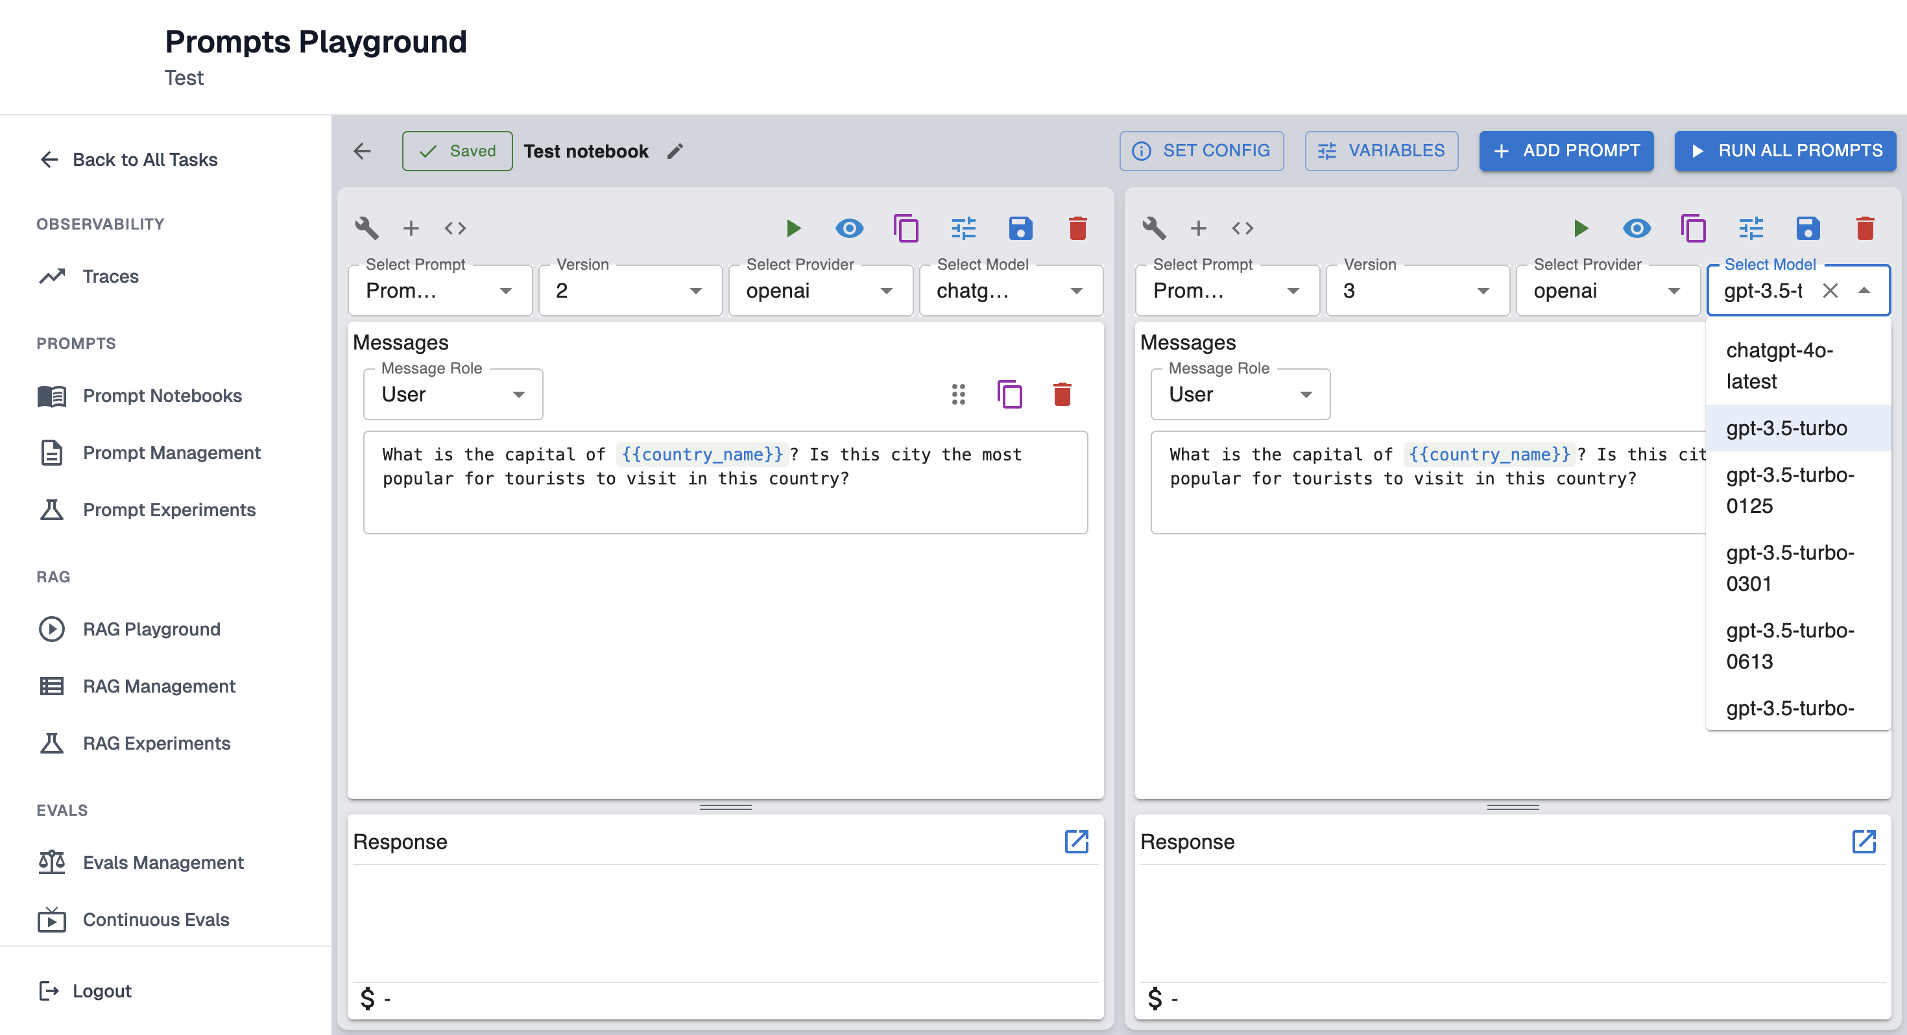
Task: Open tune settings icon on second prompt
Action: tap(1751, 228)
